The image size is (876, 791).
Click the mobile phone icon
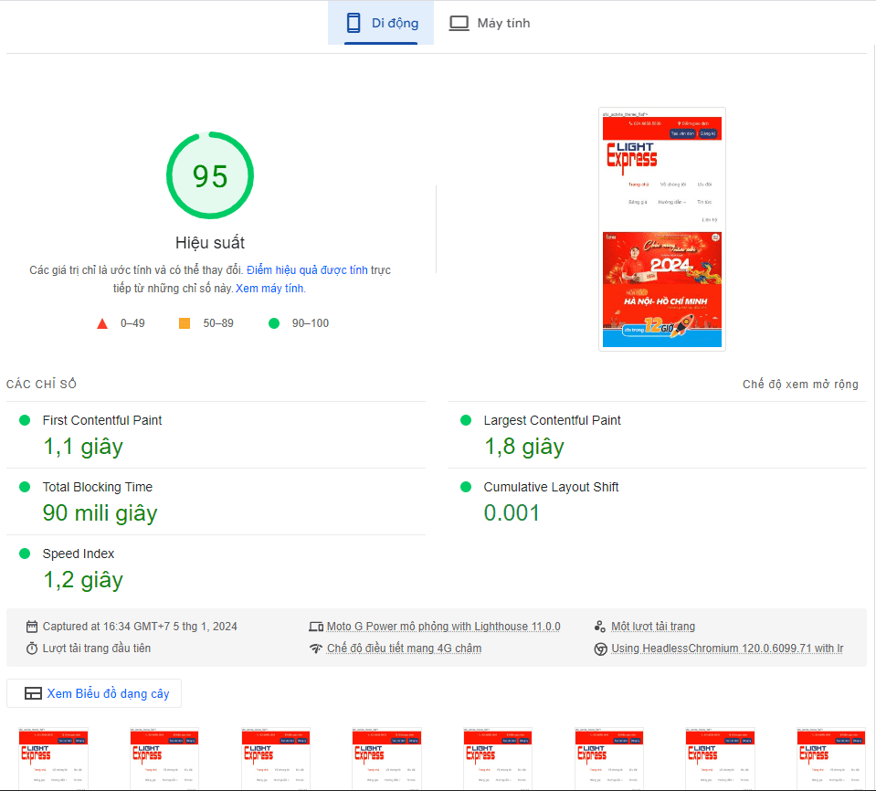point(354,23)
